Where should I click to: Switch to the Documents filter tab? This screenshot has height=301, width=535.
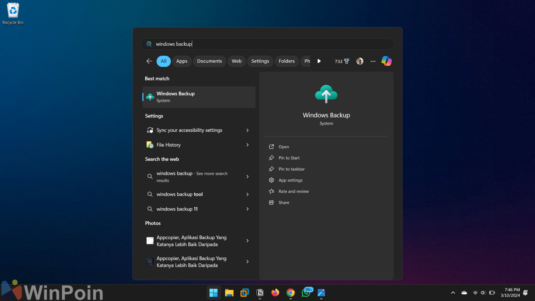point(209,61)
